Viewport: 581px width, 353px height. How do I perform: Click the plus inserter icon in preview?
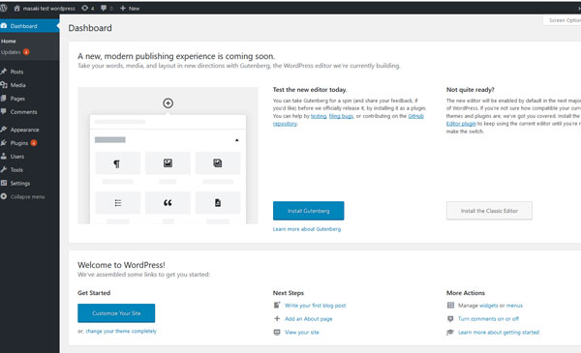(168, 103)
